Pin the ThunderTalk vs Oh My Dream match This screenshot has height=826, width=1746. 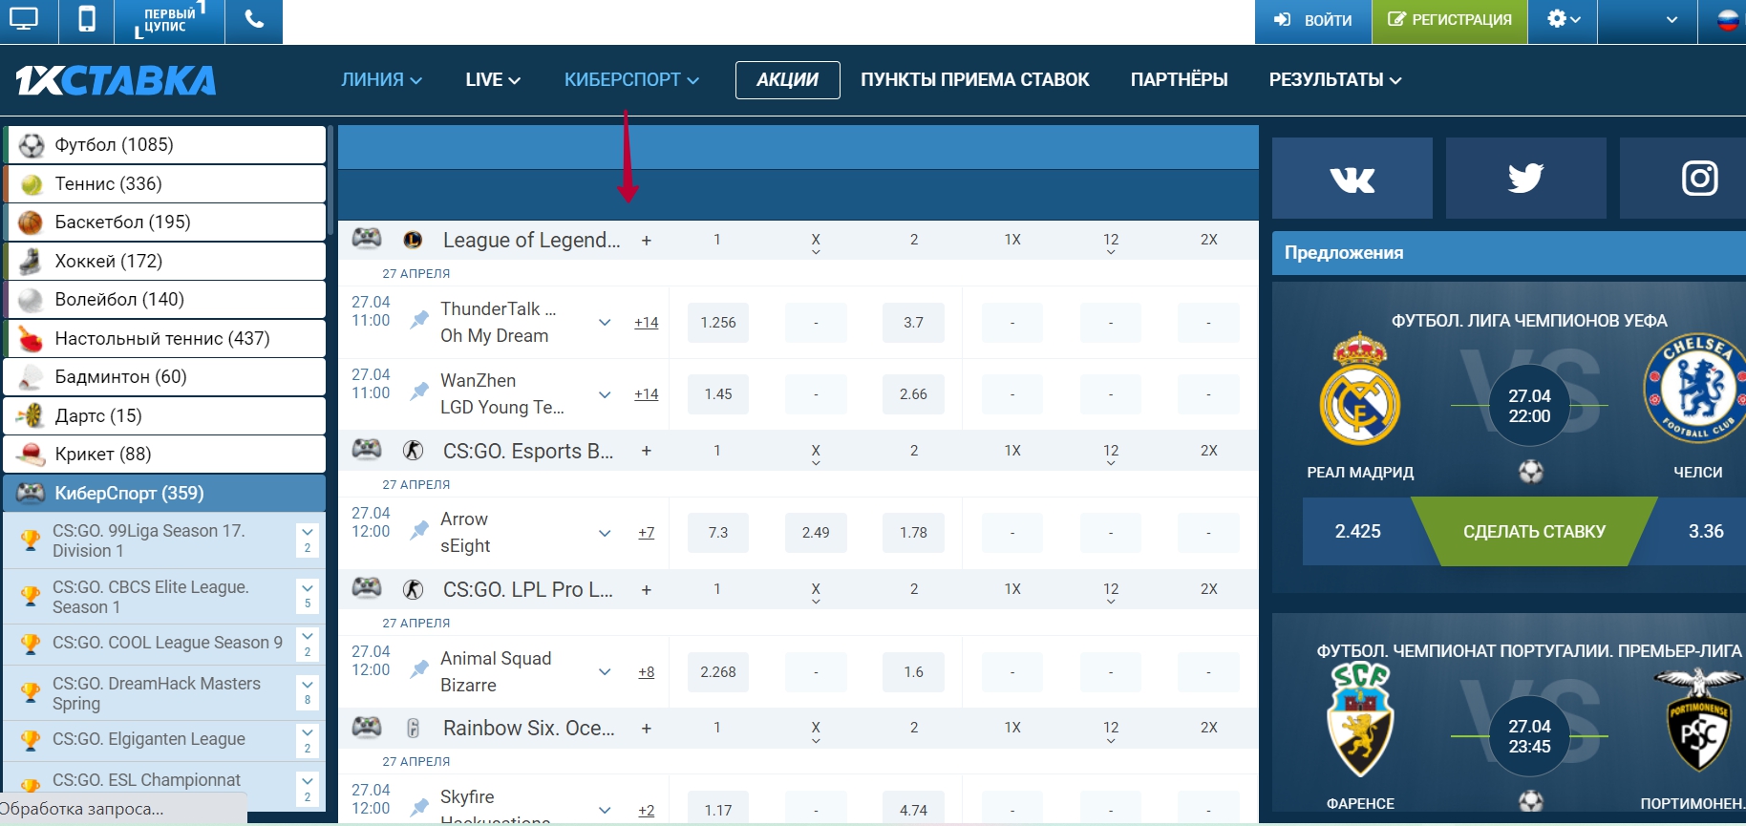pos(419,321)
